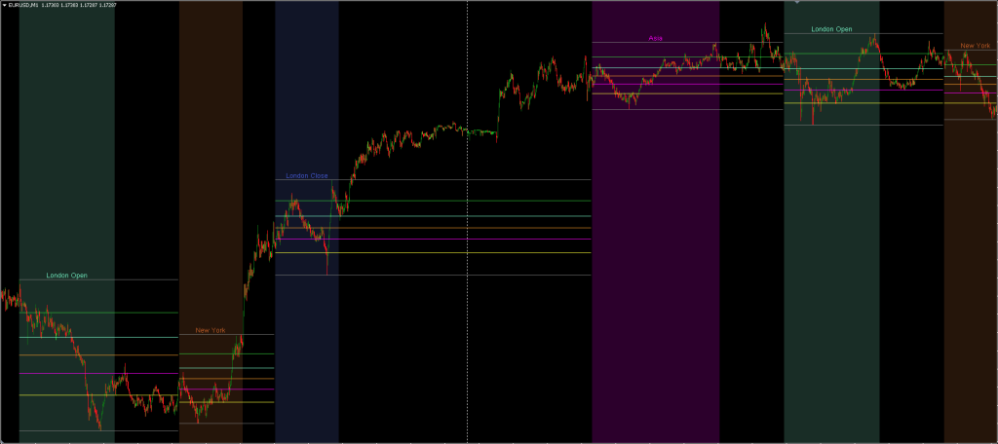This screenshot has width=998, height=444.
Task: Select the white dotted vertical period separator
Action: click(x=467, y=223)
